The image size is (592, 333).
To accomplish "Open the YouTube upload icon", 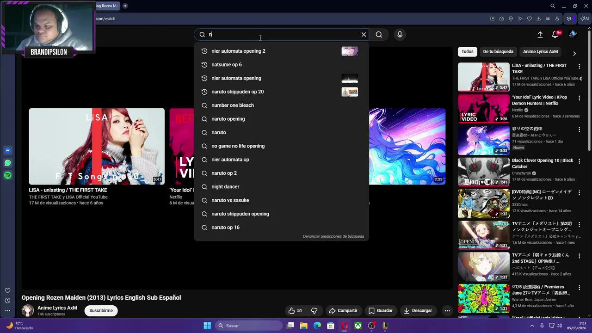I will (x=540, y=35).
